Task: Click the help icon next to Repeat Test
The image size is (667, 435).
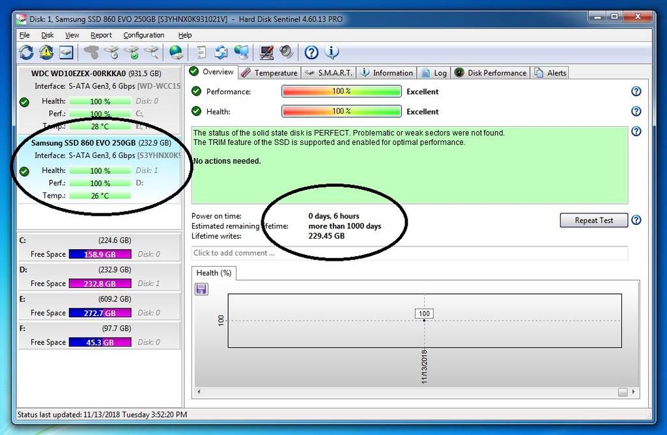Action: click(x=636, y=220)
